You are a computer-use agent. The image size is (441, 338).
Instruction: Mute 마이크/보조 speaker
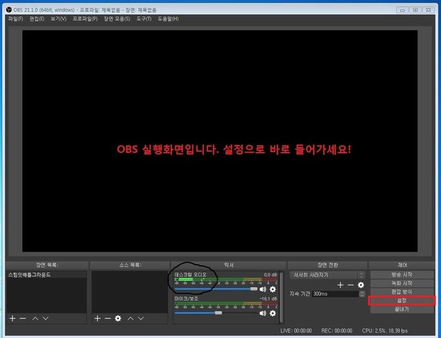(263, 313)
